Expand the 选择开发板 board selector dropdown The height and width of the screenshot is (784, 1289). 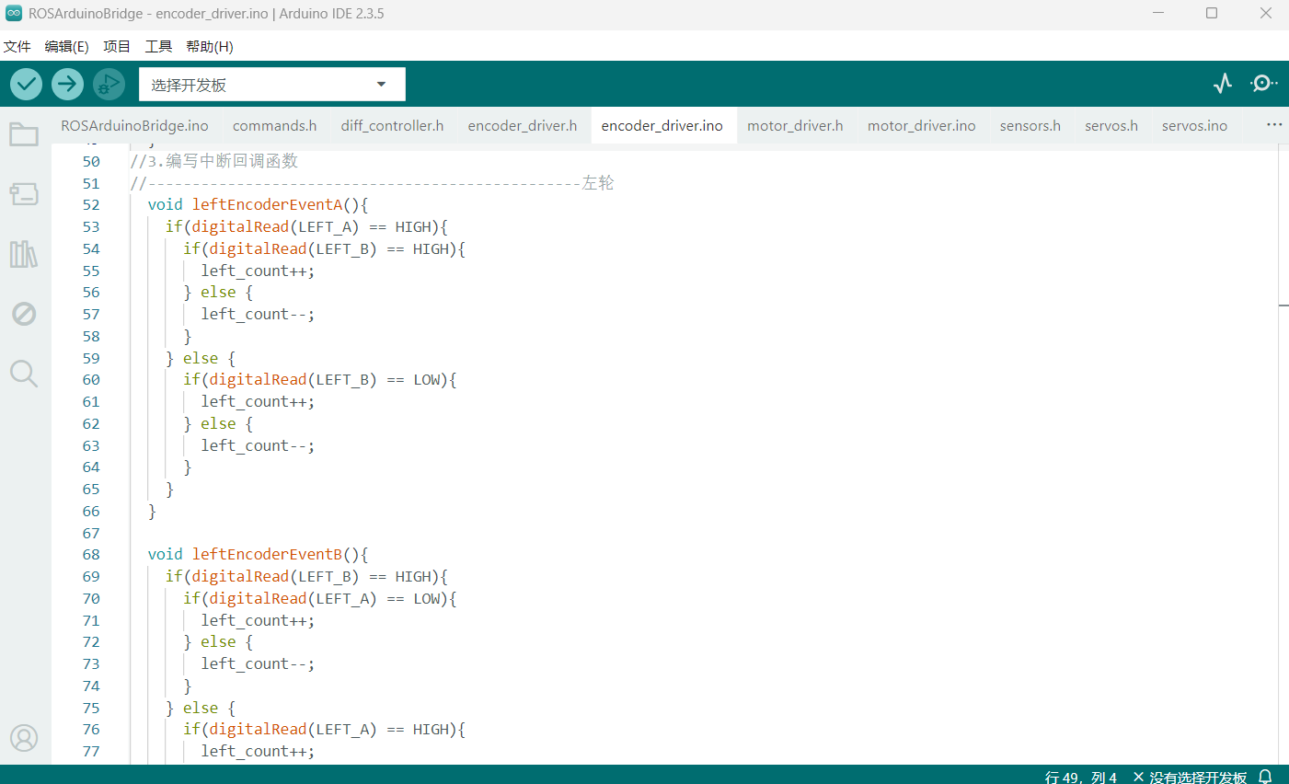coord(272,85)
